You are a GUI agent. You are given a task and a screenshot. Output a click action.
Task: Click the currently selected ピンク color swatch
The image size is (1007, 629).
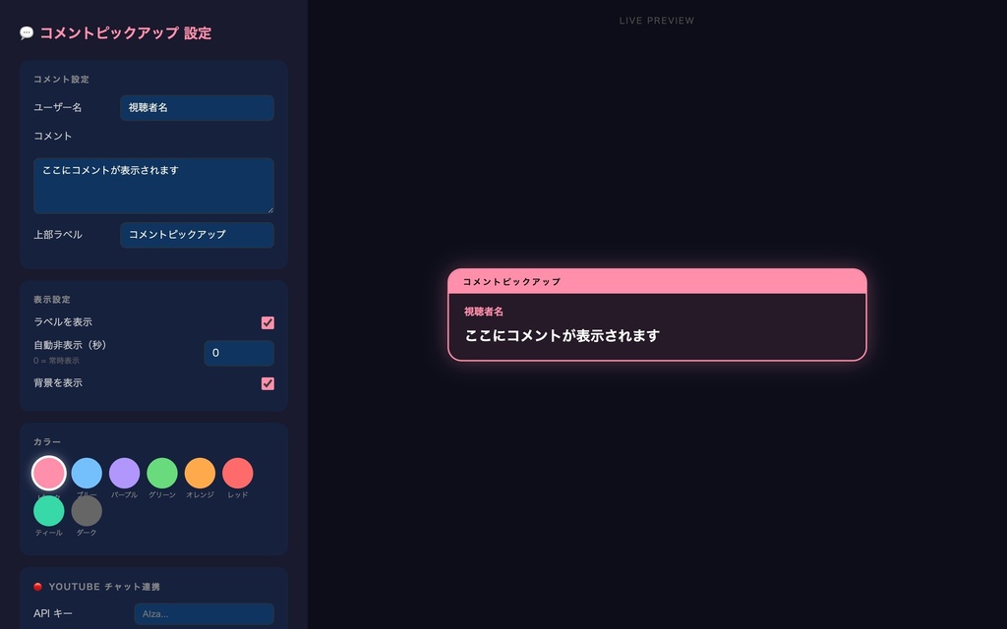(x=49, y=473)
